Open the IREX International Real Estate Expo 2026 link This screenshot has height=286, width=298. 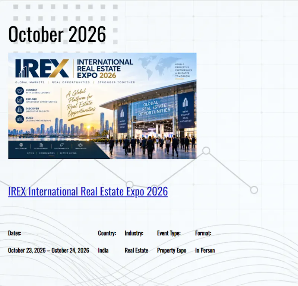88,191
